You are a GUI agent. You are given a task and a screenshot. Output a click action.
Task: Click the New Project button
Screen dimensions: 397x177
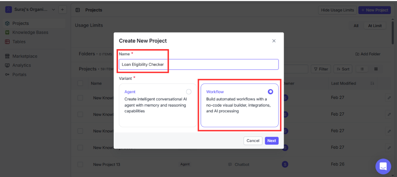[x=375, y=10]
